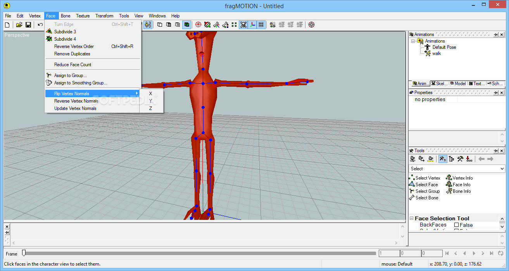Open the Transform menu
The width and height of the screenshot is (509, 271).
(104, 16)
